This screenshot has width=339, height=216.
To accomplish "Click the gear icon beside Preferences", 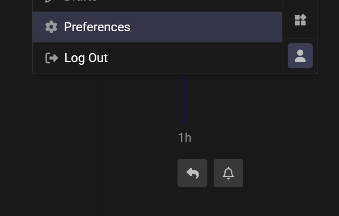I will [x=51, y=27].
